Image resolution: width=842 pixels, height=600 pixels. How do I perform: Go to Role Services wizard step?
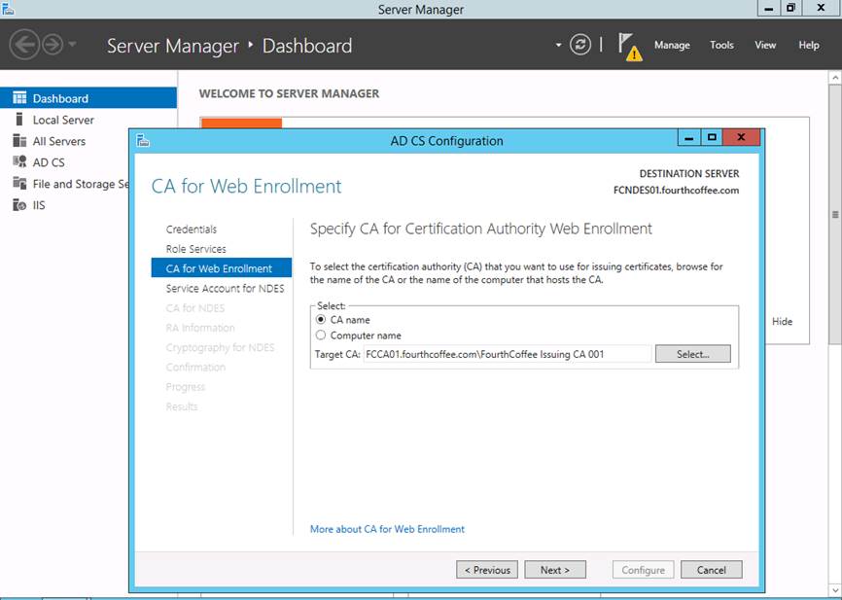pos(195,249)
